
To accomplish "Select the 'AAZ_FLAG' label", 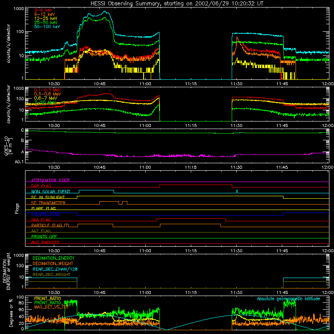I will pos(41,231).
